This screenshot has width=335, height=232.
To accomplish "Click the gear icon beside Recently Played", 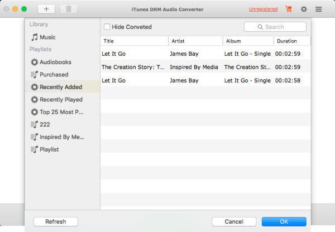I will (35, 99).
